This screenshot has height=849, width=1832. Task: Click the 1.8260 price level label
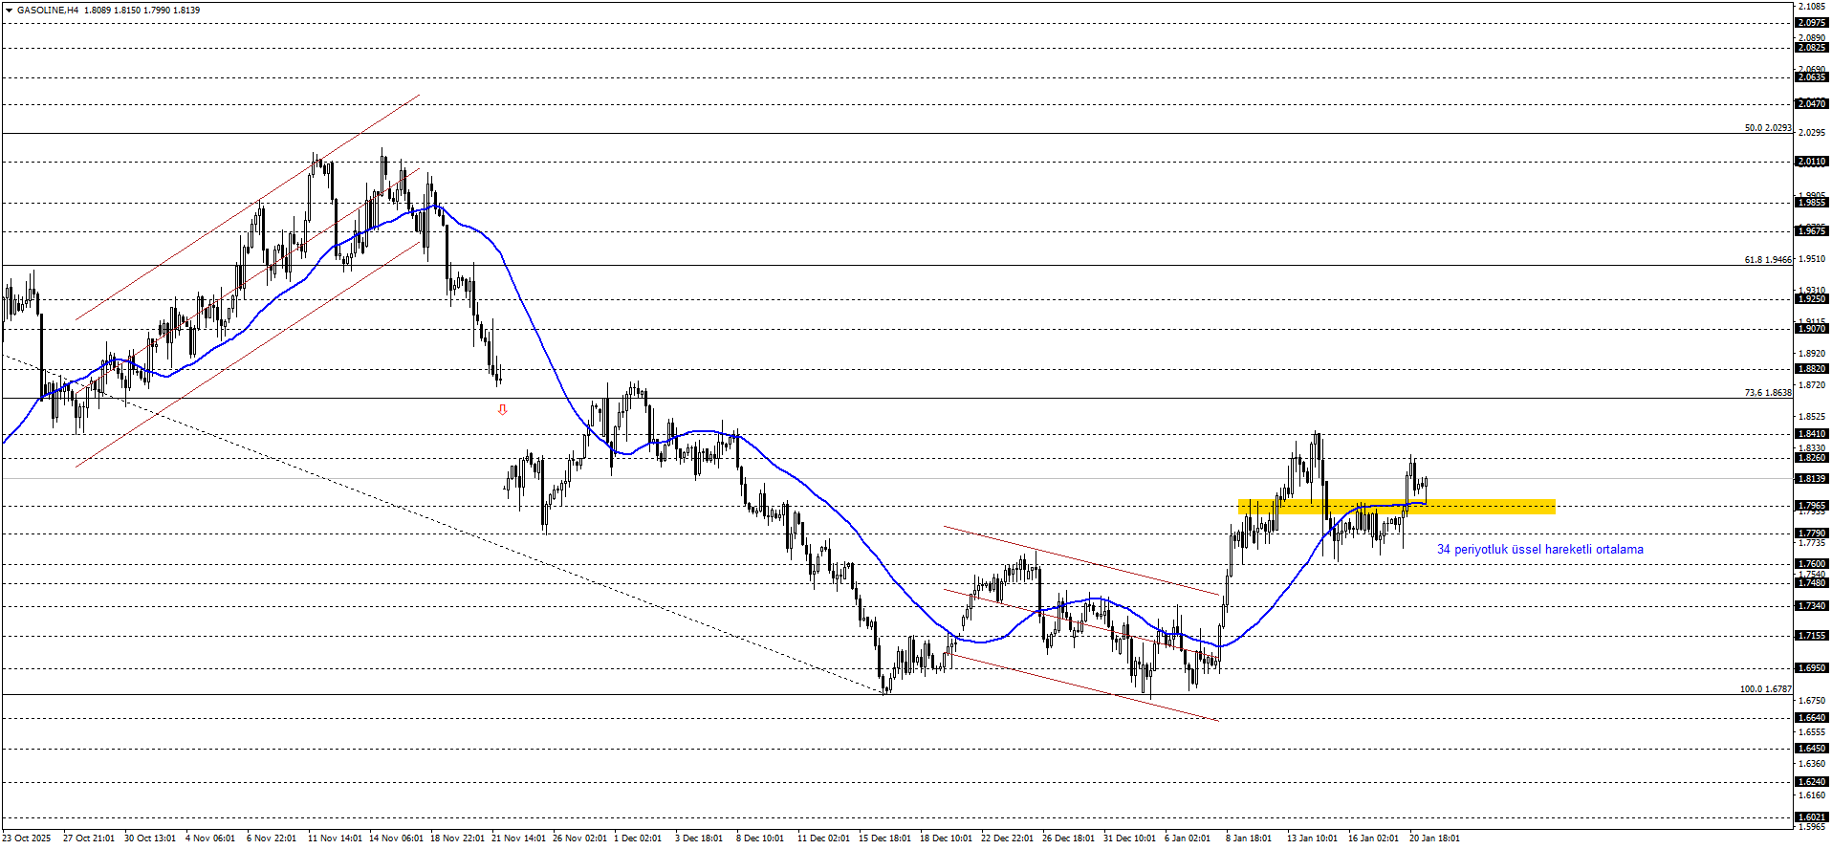[1812, 458]
